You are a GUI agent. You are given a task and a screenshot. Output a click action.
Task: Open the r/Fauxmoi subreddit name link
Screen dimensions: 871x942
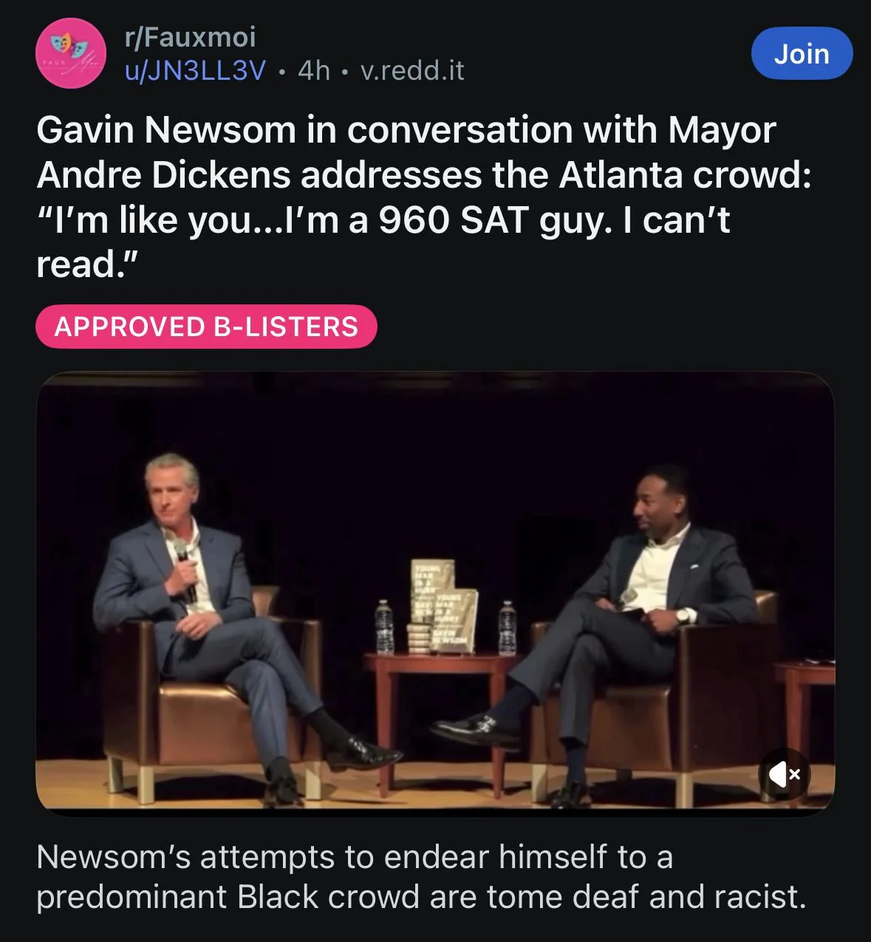[x=190, y=36]
